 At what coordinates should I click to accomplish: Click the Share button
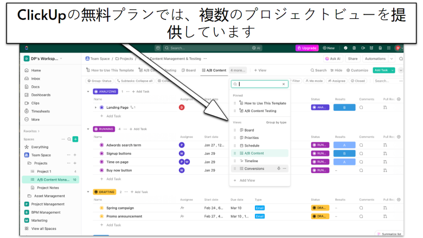click(352, 58)
